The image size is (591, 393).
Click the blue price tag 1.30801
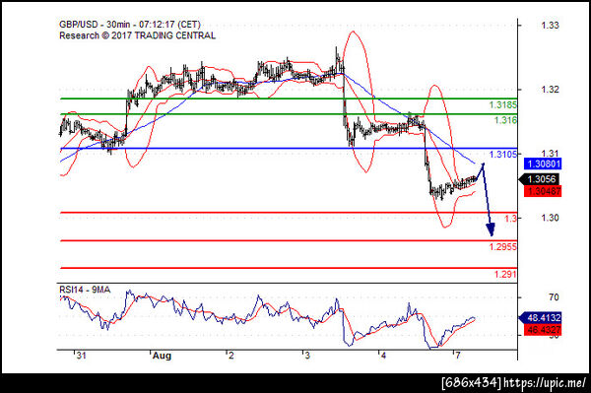[x=543, y=164]
